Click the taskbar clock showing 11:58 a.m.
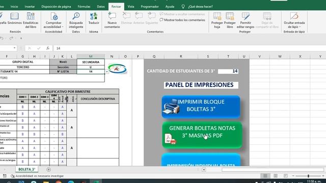This screenshot has height=183, width=326. [x=314, y=181]
